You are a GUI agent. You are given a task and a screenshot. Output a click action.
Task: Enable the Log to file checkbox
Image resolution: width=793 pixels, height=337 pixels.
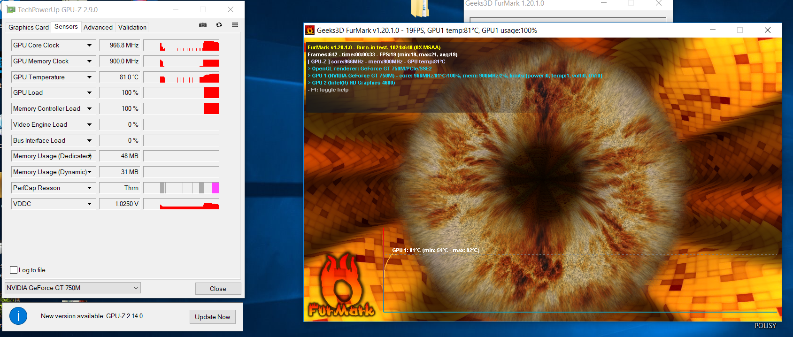14,270
